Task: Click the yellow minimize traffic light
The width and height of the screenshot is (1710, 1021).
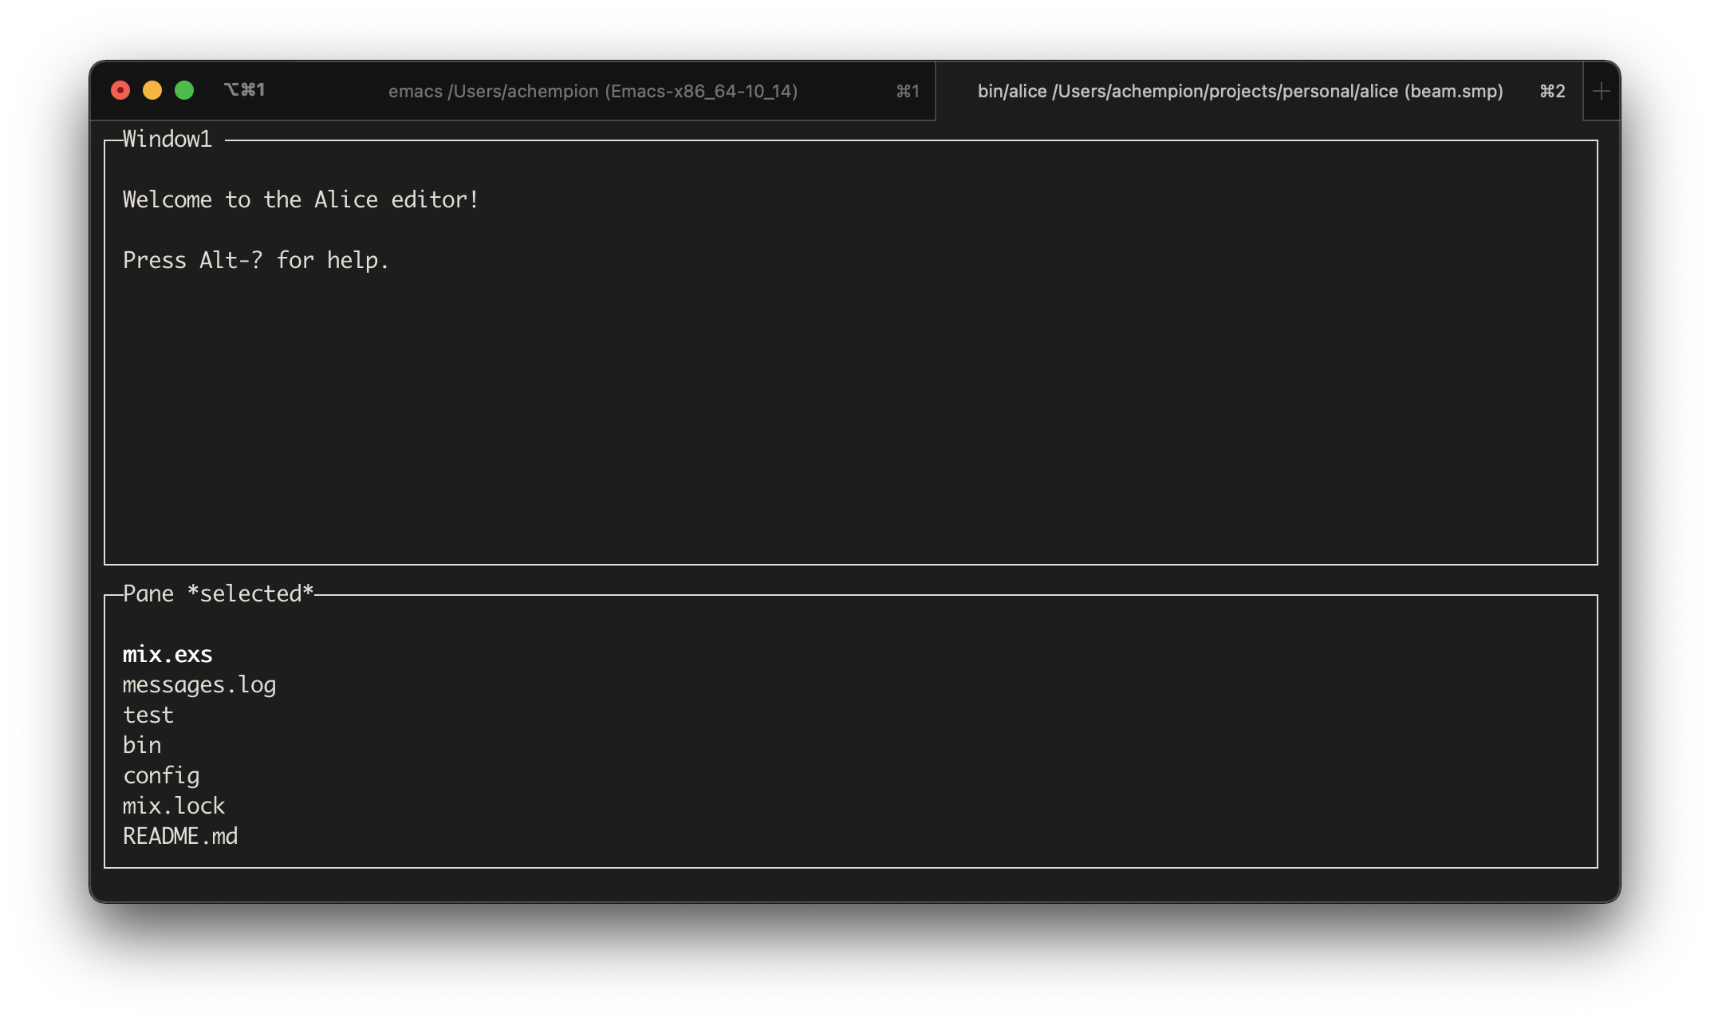Action: tap(153, 91)
